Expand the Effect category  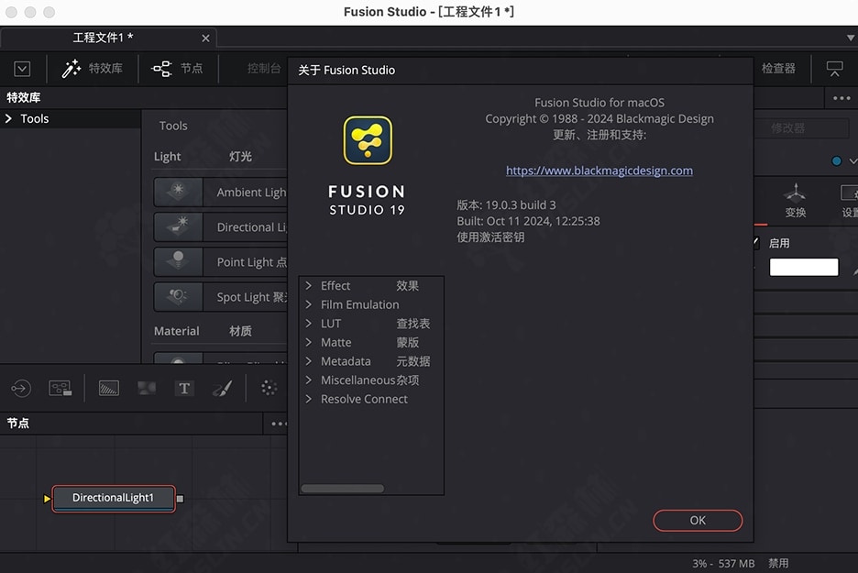(309, 286)
